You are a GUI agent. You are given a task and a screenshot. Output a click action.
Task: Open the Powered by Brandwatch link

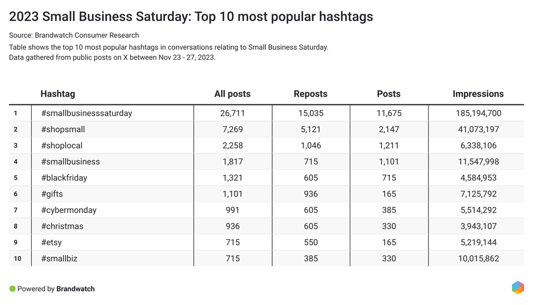point(56,289)
